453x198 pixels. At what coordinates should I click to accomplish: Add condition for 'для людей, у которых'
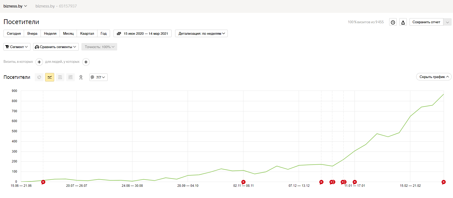[86, 62]
